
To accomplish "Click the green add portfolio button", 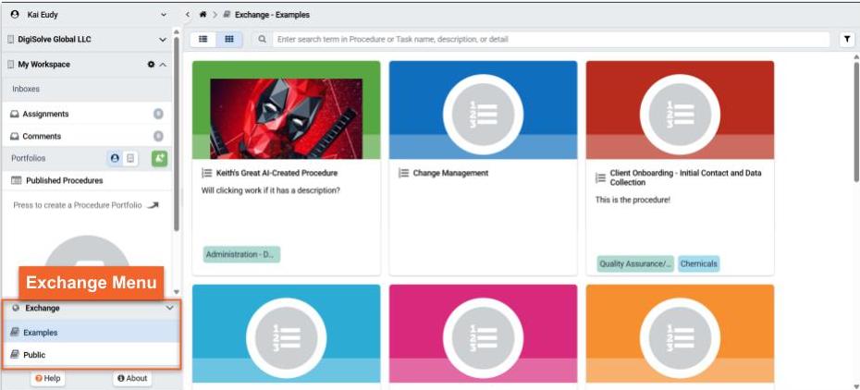I will coord(159,158).
